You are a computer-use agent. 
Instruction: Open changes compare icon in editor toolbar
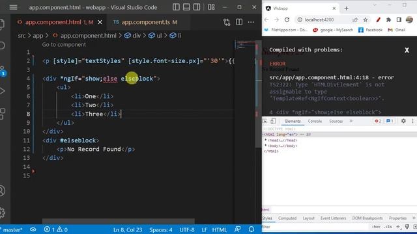click(227, 22)
